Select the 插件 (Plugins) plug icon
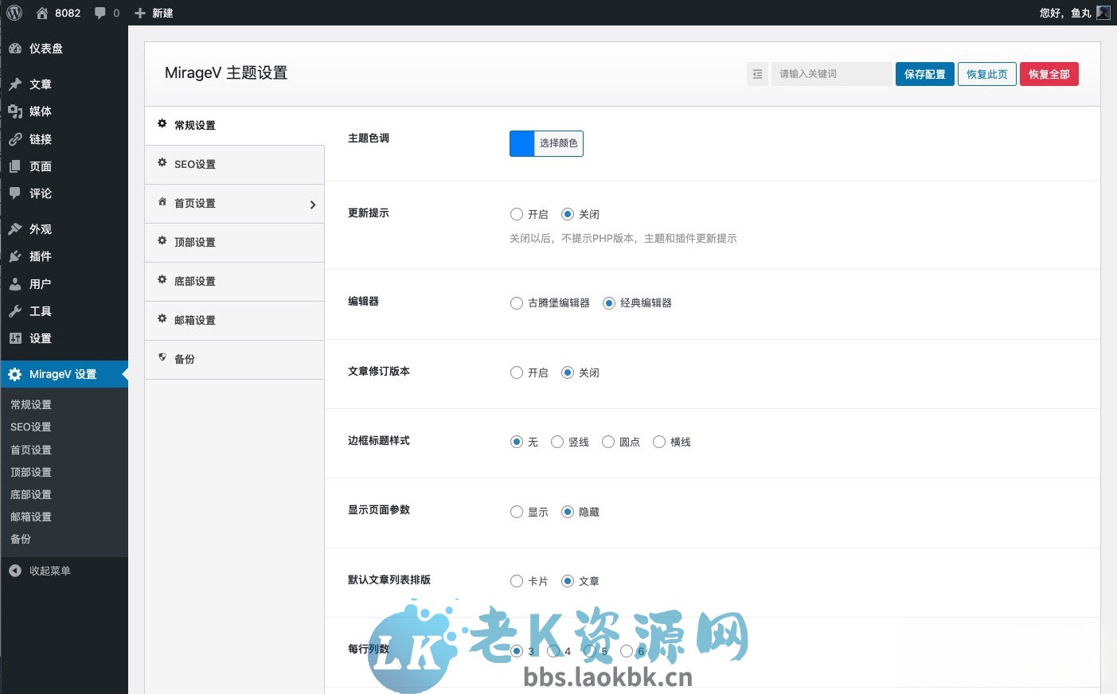Image resolution: width=1117 pixels, height=694 pixels. pyautogui.click(x=17, y=256)
